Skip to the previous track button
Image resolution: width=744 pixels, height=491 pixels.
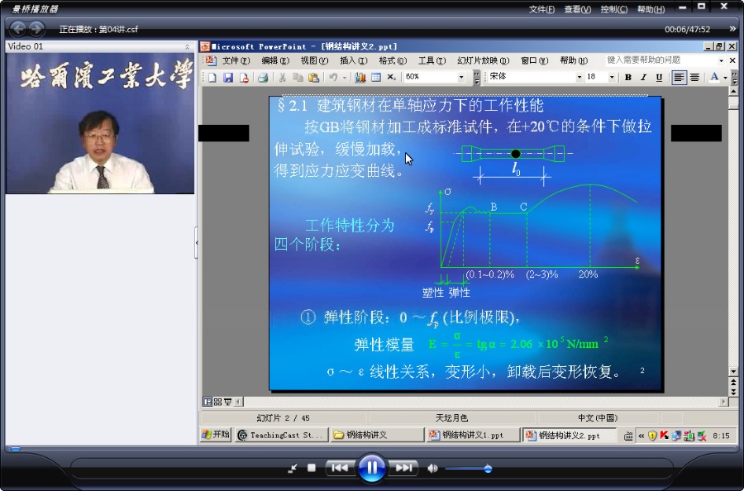340,468
